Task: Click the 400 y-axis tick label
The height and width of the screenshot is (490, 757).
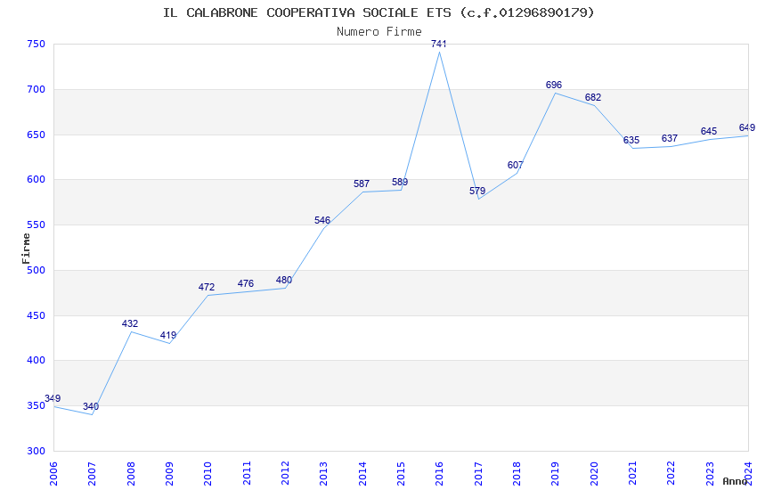Action: pyautogui.click(x=36, y=360)
